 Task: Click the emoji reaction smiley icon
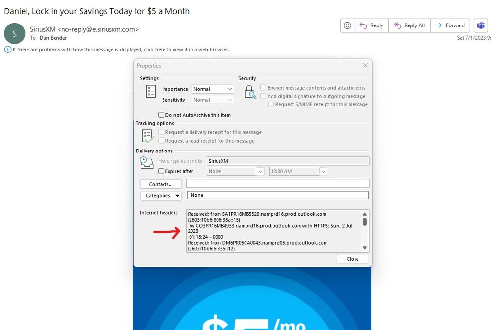point(348,25)
